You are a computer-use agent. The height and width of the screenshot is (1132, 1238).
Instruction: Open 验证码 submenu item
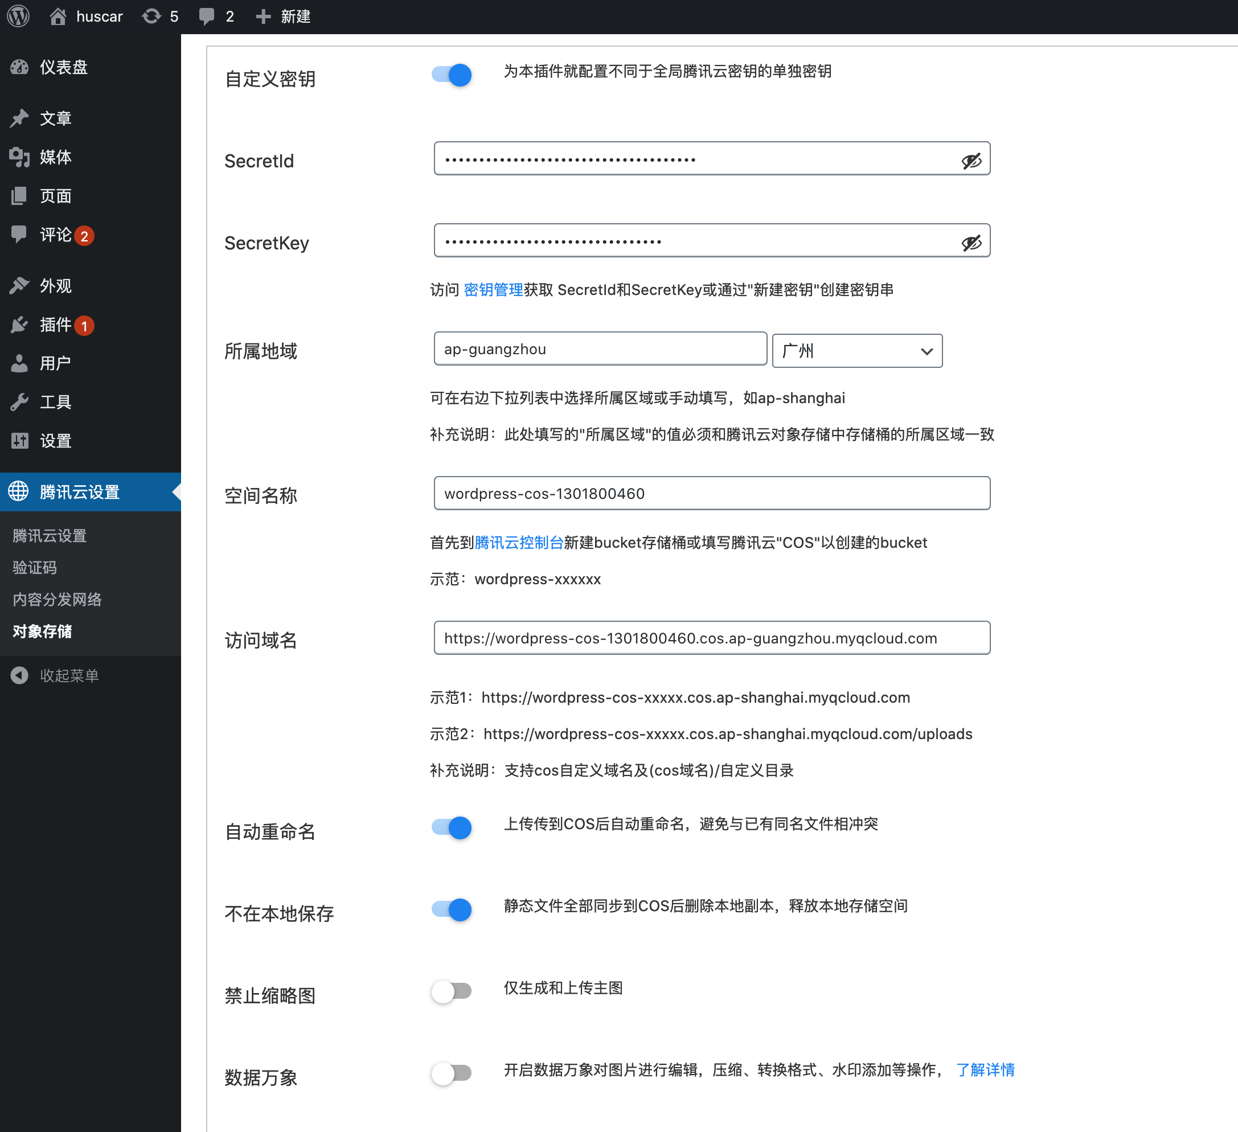35,567
